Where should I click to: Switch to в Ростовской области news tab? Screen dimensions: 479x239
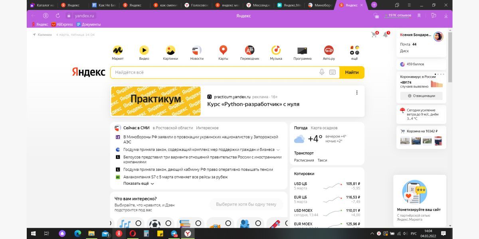173,128
